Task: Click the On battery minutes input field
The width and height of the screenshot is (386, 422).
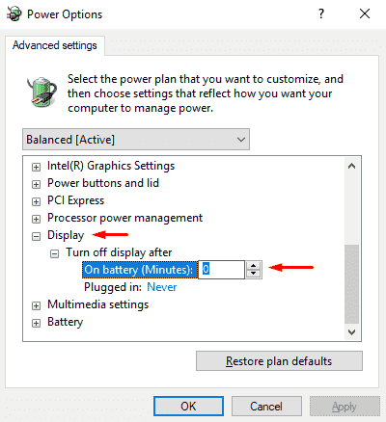Action: tap(221, 270)
